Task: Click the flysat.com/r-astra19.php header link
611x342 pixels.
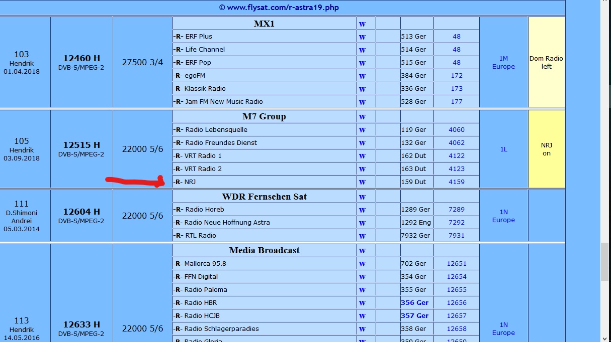Action: point(282,8)
